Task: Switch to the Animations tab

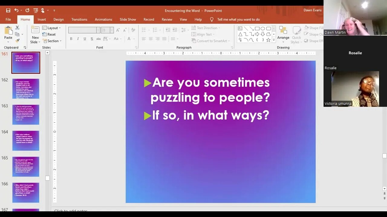Action: tap(103, 19)
